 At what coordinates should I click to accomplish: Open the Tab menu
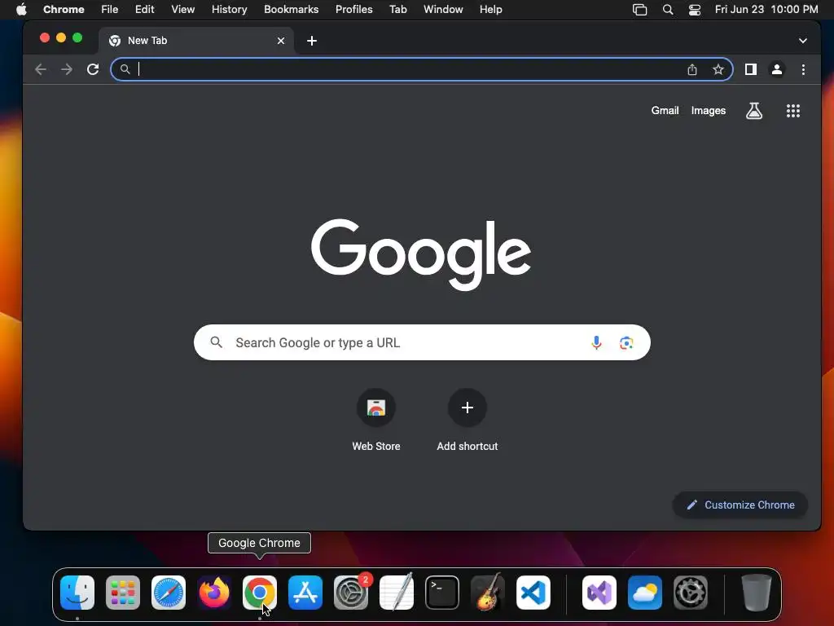(x=397, y=10)
